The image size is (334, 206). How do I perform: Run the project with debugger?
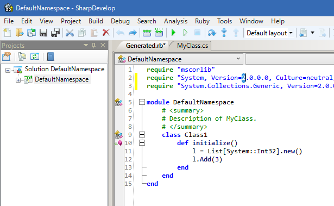[x=173, y=33]
